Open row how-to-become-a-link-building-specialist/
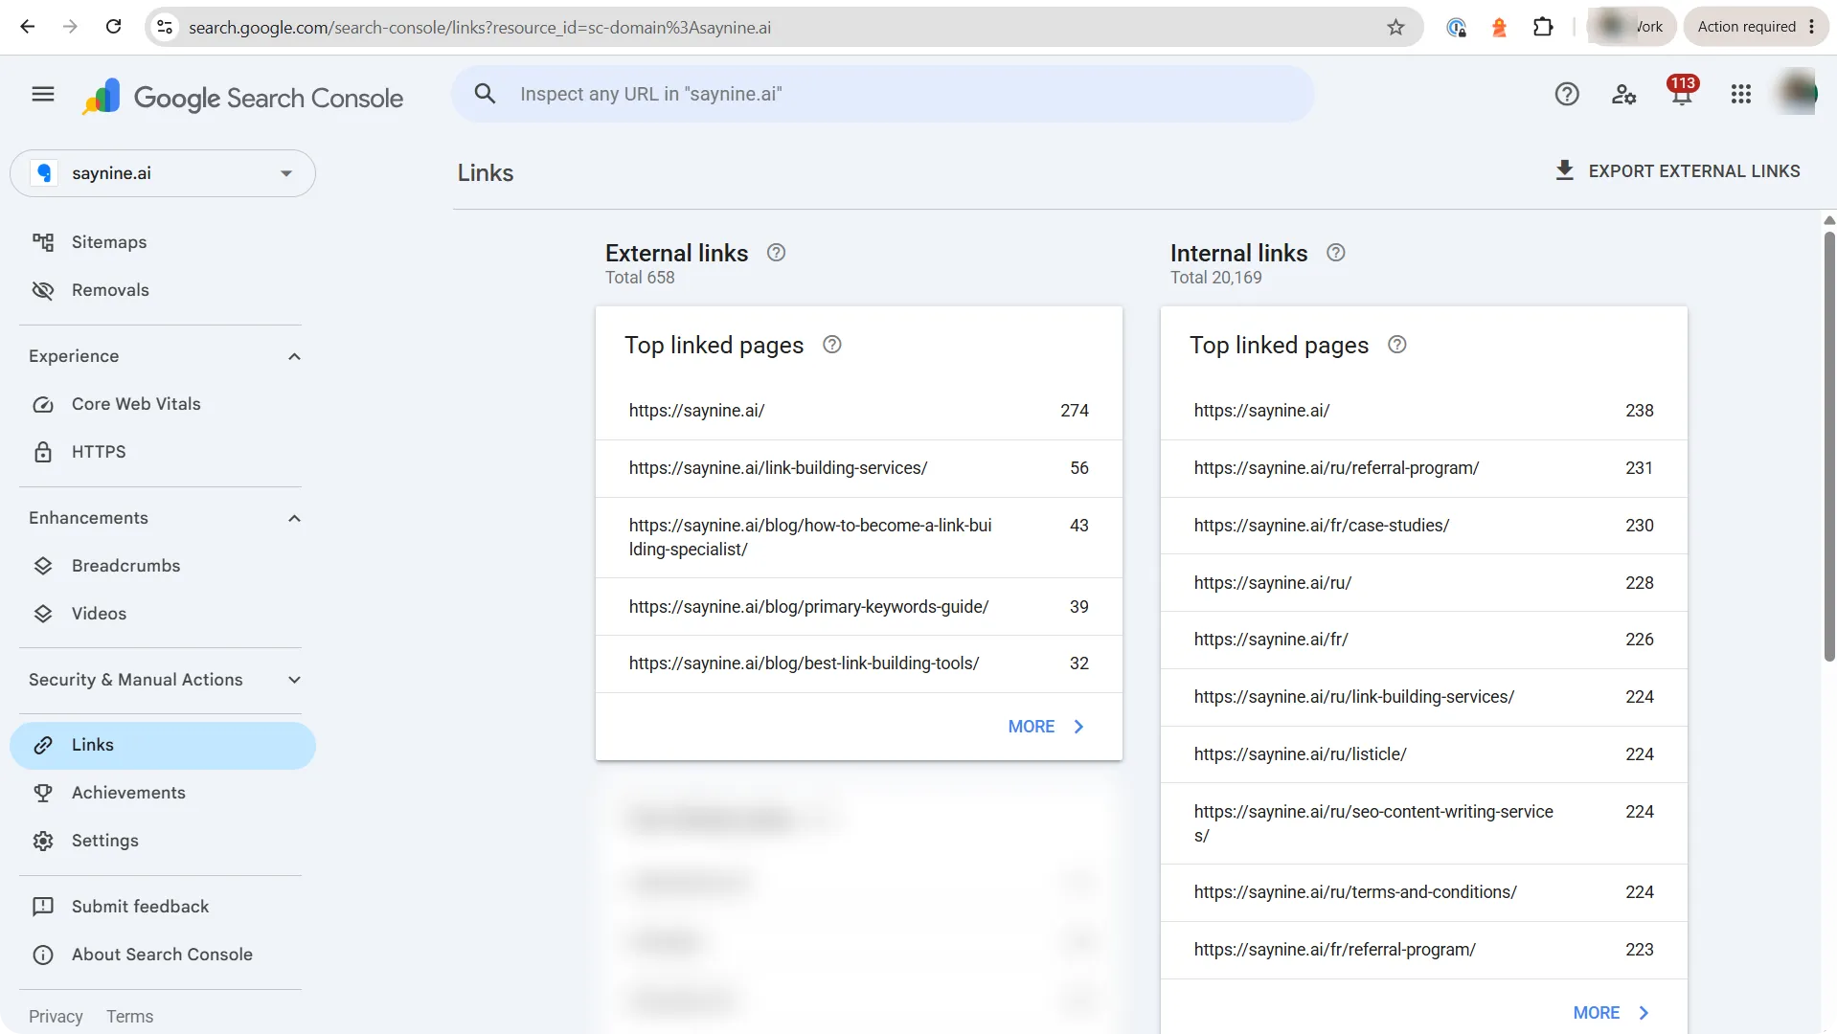Image resolution: width=1837 pixels, height=1034 pixels. click(859, 537)
